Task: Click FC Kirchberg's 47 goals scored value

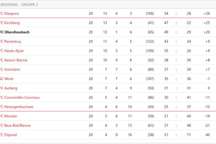Action: 166,23
